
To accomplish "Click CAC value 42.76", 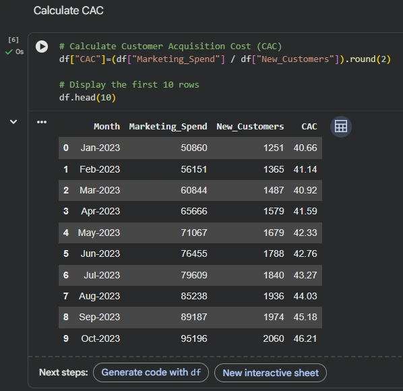I will coord(305,253).
